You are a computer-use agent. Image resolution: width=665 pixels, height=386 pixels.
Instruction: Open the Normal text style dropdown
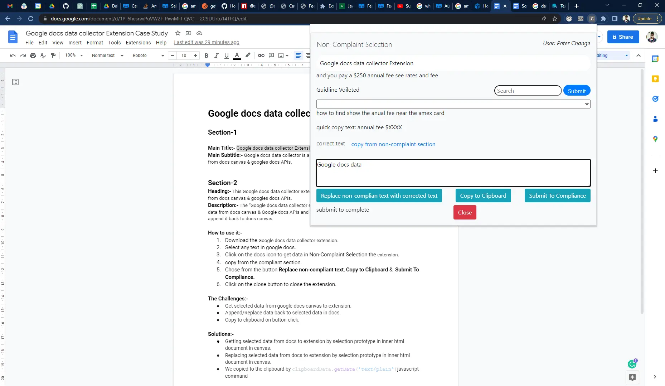pyautogui.click(x=107, y=56)
